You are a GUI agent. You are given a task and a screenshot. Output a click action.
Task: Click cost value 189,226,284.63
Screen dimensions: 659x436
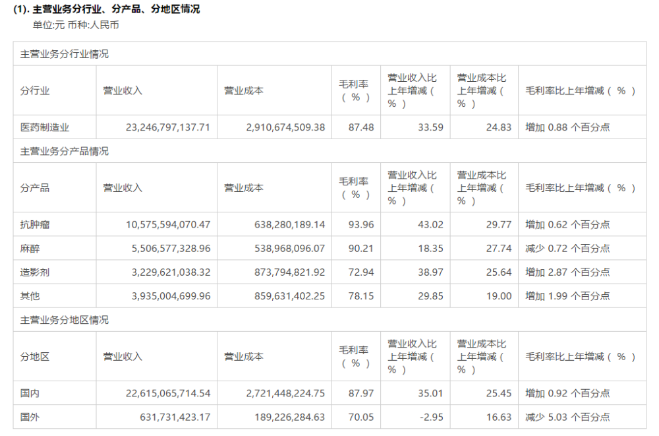[x=289, y=417]
